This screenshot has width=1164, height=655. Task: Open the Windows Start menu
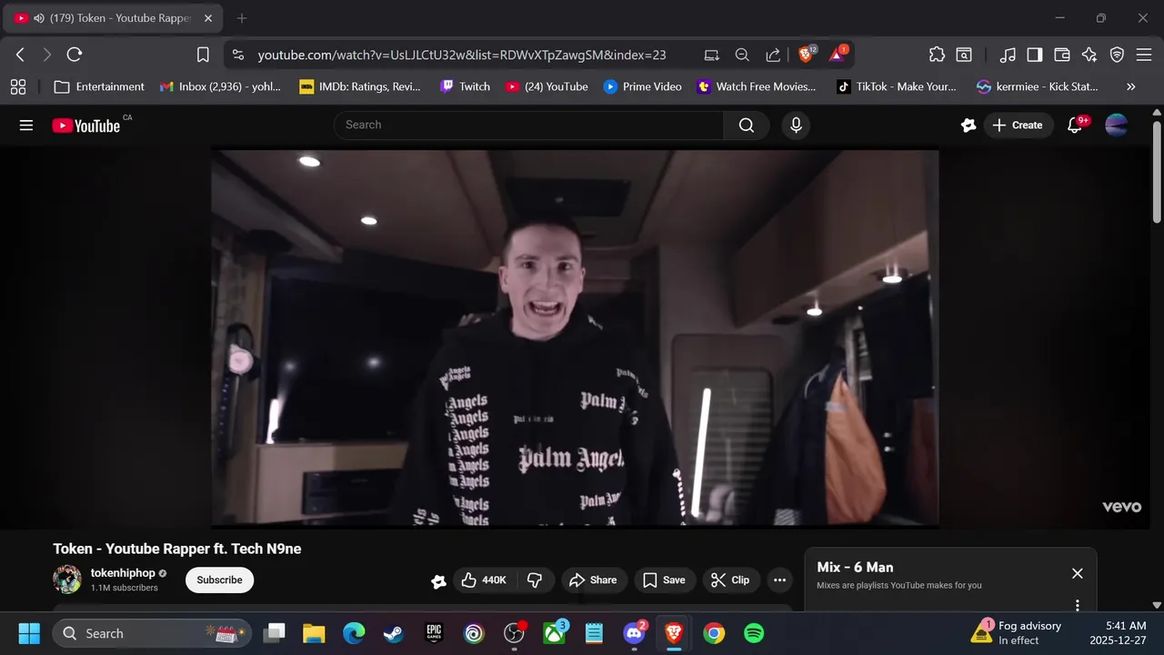pyautogui.click(x=29, y=633)
